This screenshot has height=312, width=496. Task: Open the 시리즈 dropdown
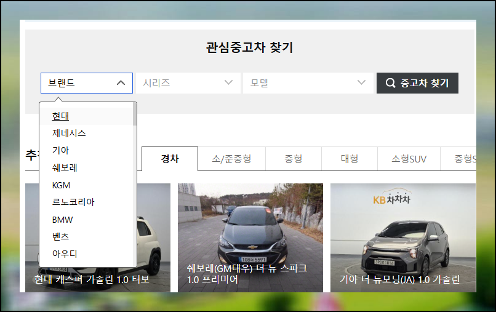point(188,83)
